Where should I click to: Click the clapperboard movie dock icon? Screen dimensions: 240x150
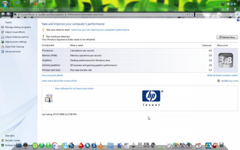point(94,145)
